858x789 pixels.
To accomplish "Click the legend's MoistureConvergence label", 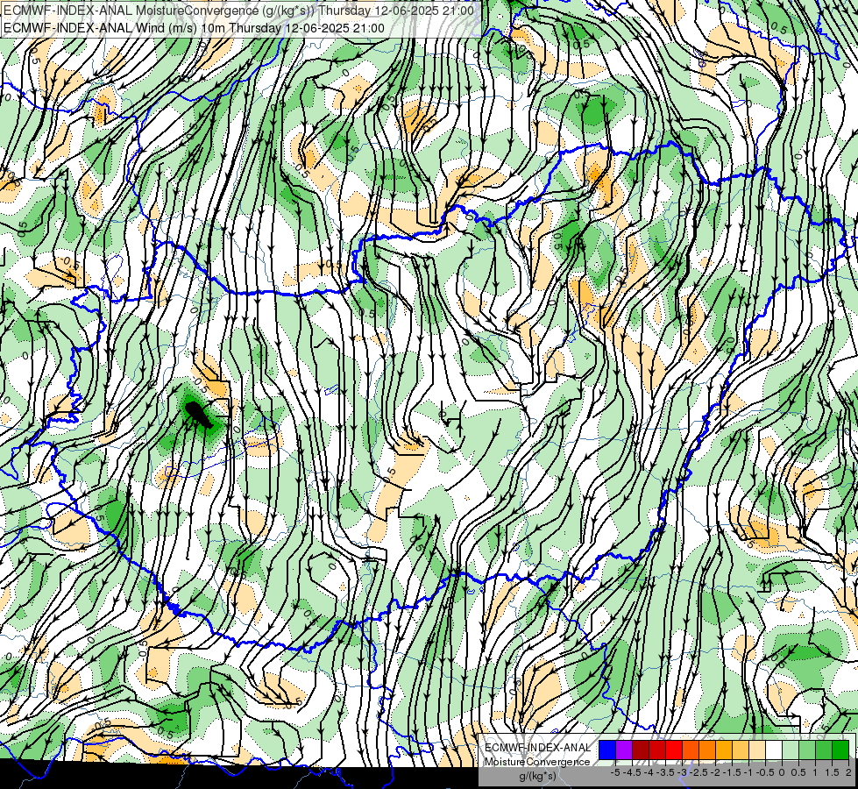I will (536, 762).
